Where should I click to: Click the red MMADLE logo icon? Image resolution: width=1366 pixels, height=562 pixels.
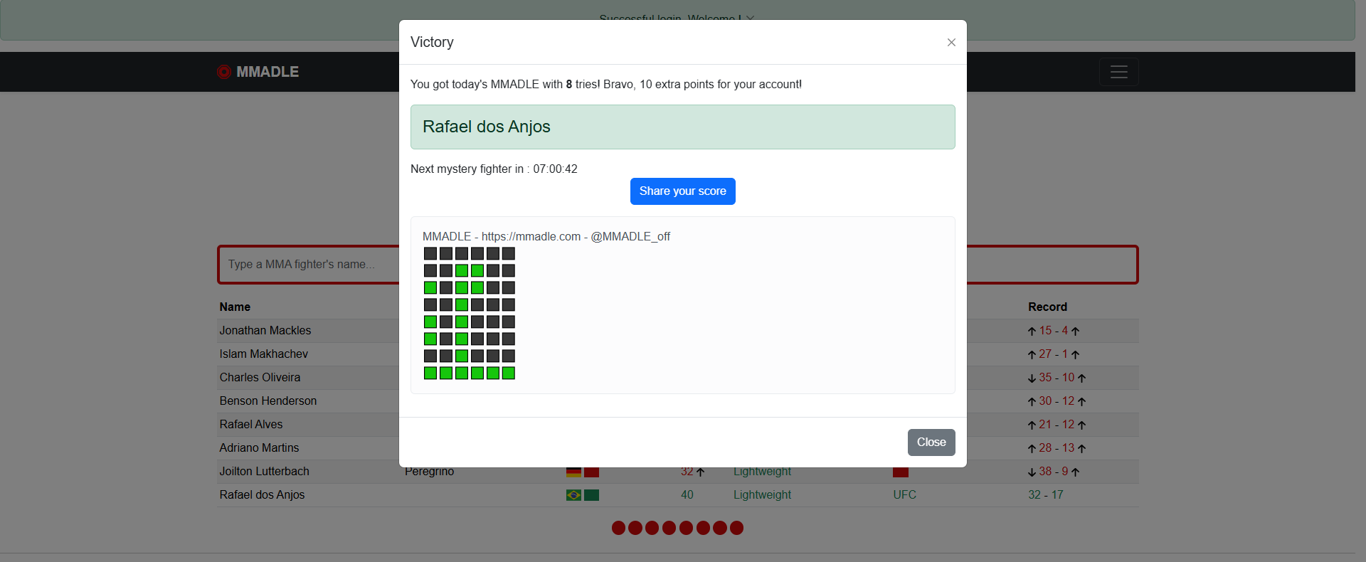click(x=224, y=72)
